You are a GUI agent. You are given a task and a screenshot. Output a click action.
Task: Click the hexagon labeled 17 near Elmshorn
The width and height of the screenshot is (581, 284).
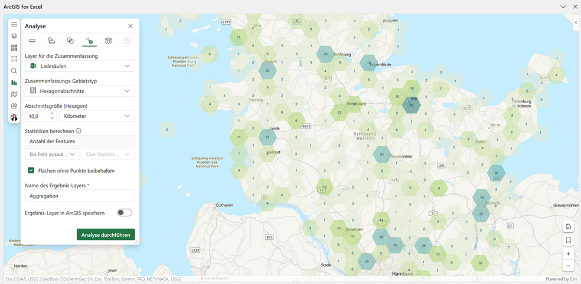click(x=352, y=236)
